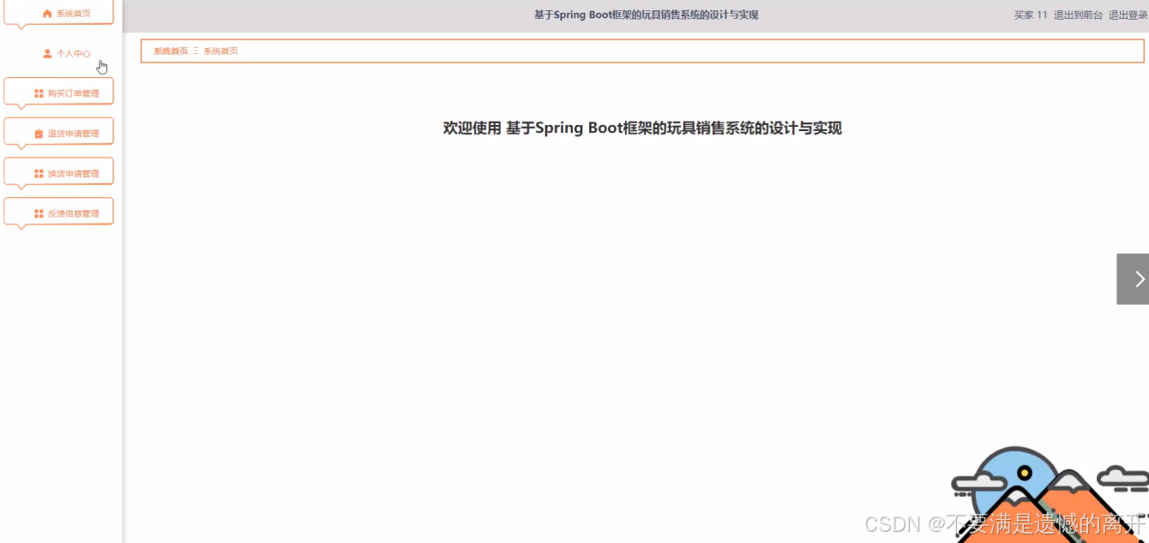Click the person icon beside 个人中心
Image resolution: width=1149 pixels, height=543 pixels.
pyautogui.click(x=47, y=53)
